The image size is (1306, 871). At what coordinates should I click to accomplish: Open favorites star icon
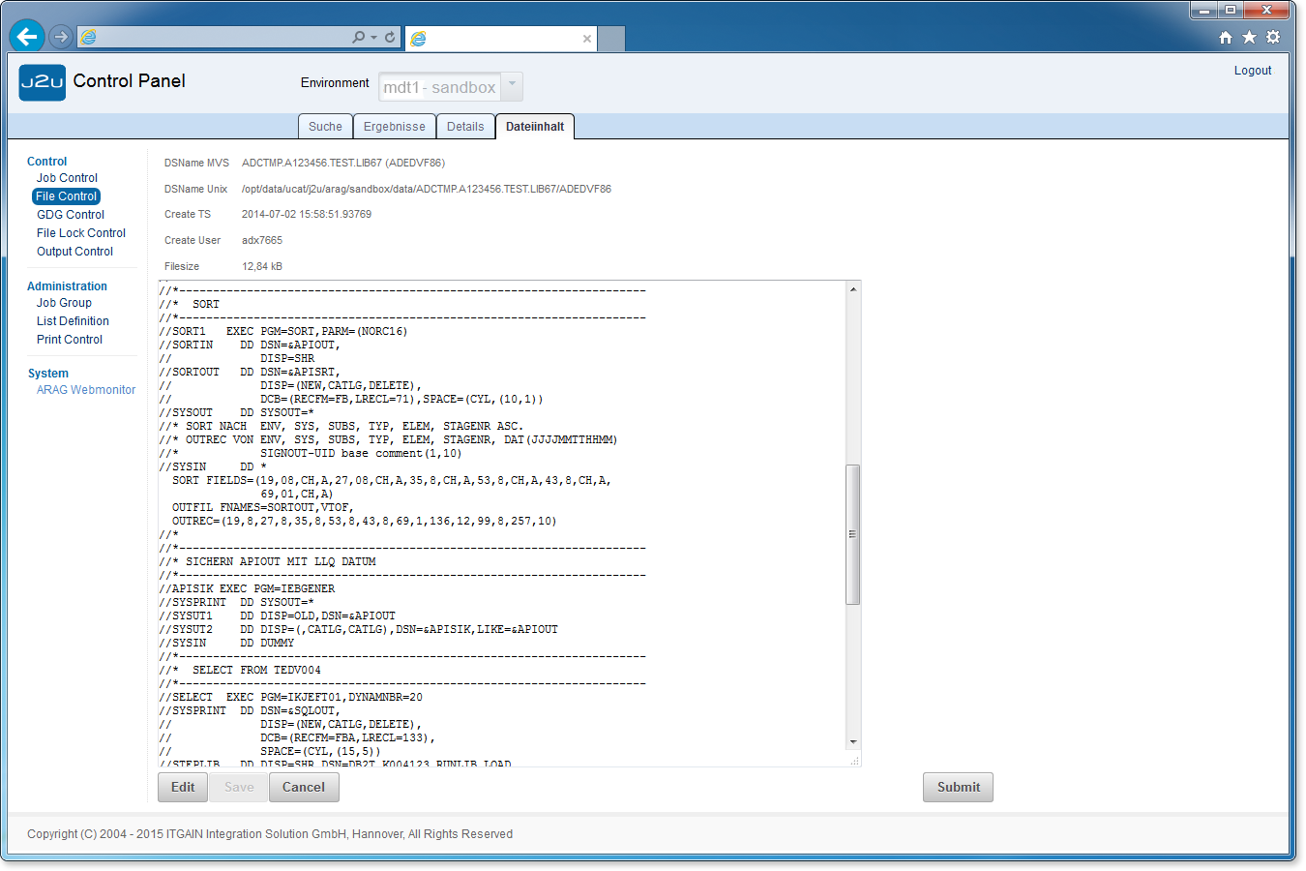pyautogui.click(x=1249, y=37)
